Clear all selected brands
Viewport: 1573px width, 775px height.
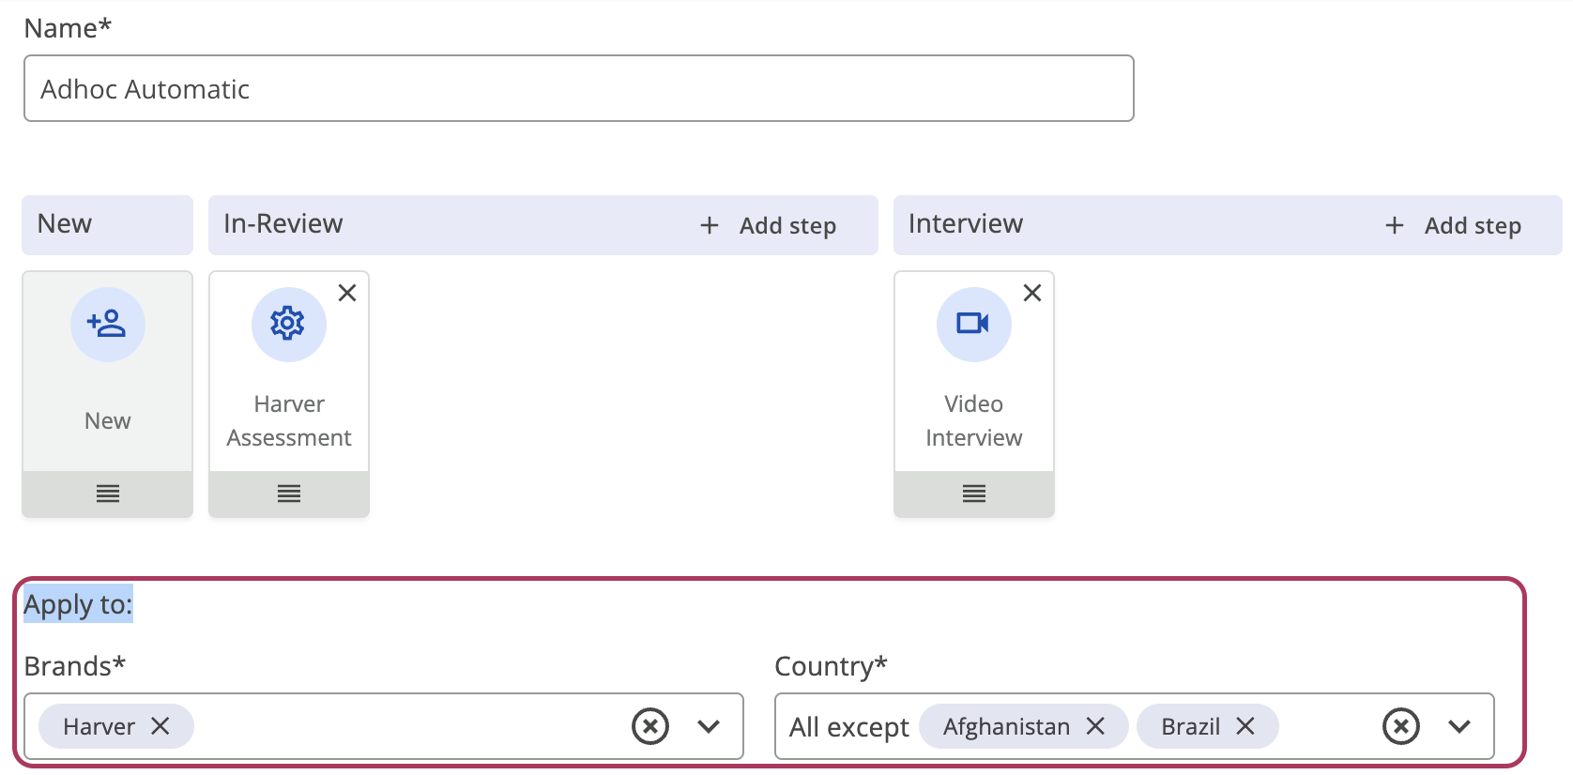[x=650, y=726]
